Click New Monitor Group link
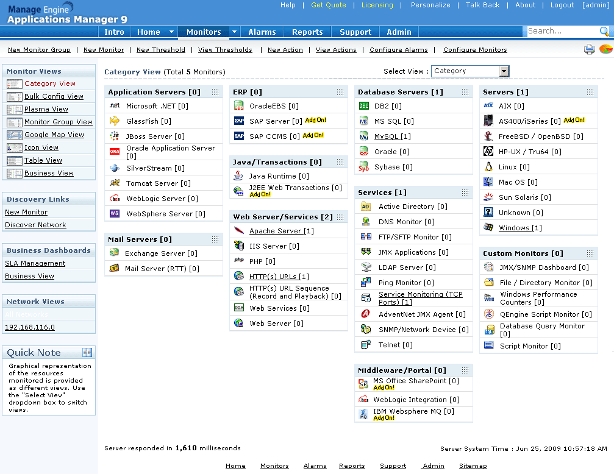 tap(39, 50)
